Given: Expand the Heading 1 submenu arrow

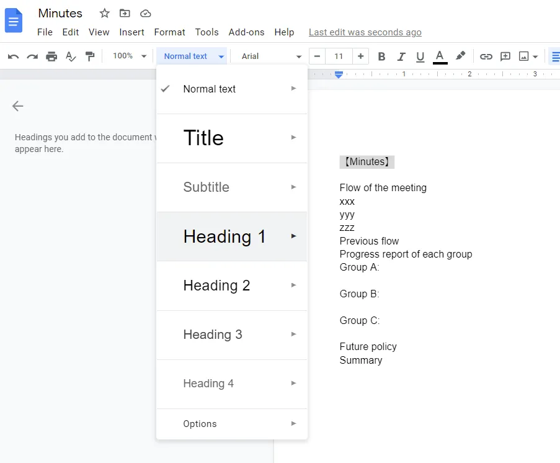Looking at the screenshot, I should (x=293, y=236).
